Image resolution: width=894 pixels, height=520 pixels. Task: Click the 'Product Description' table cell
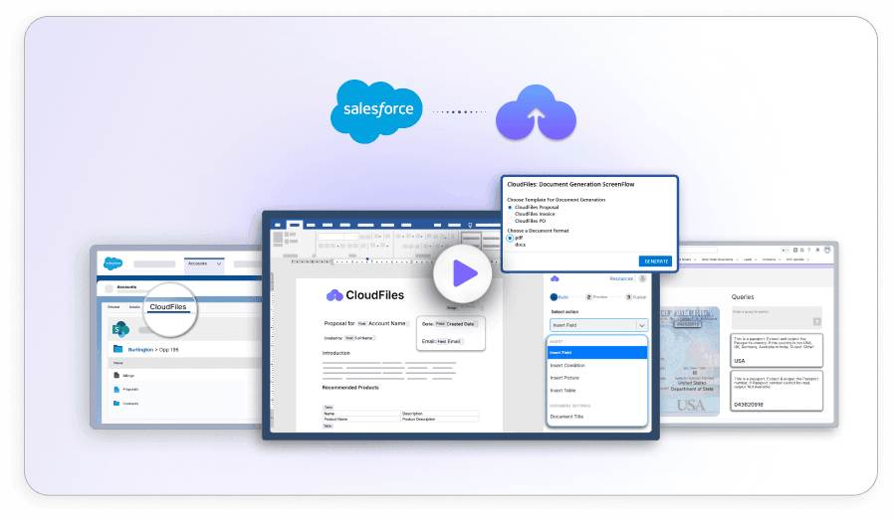(440, 420)
